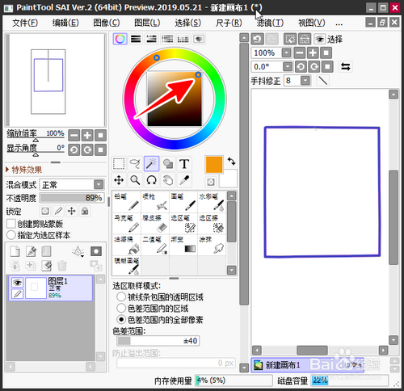This screenshot has width=404, height=391.
Task: Select the rectangular selection tool
Action: click(119, 163)
